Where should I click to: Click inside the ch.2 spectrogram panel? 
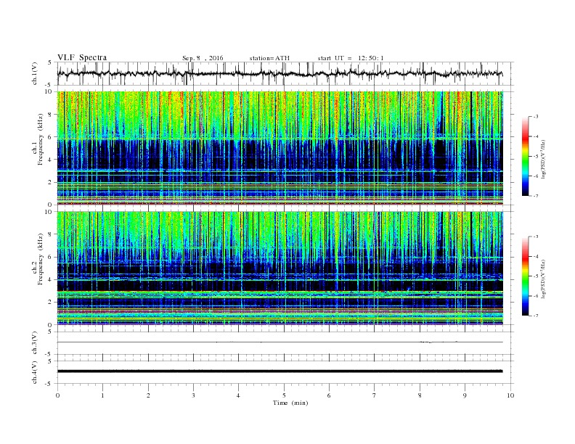click(280, 268)
